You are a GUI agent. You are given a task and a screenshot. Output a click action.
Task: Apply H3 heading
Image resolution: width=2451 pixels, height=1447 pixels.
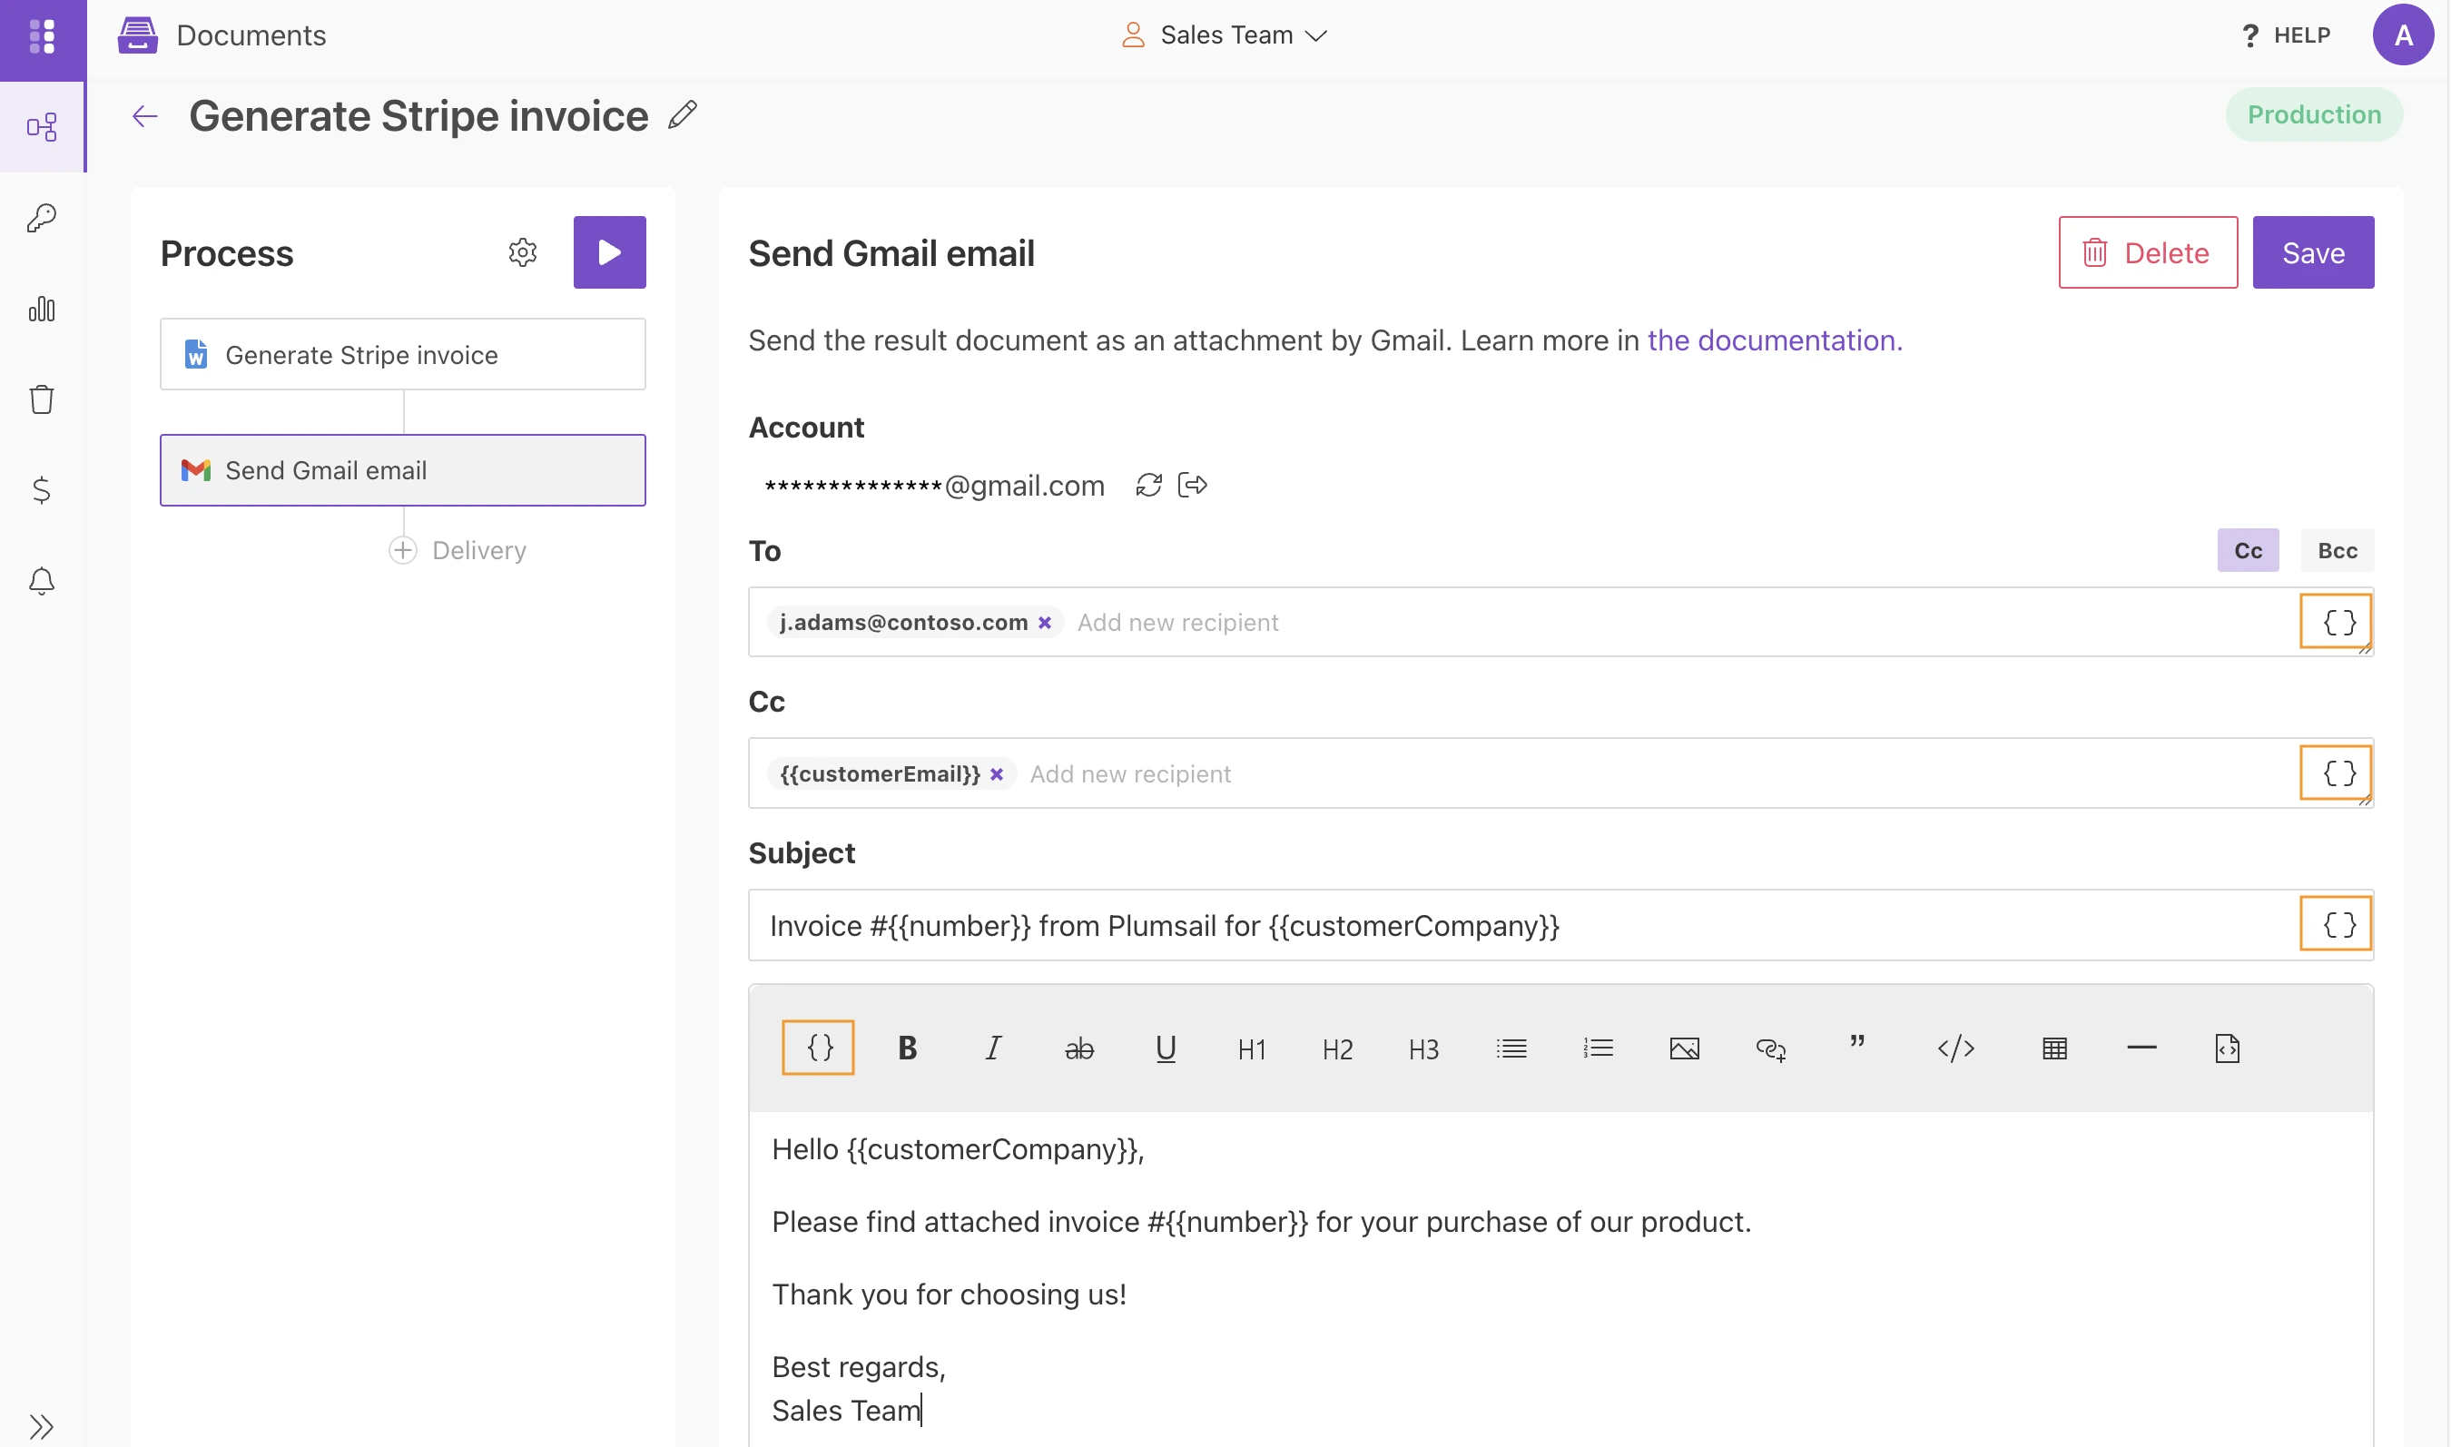click(1423, 1048)
